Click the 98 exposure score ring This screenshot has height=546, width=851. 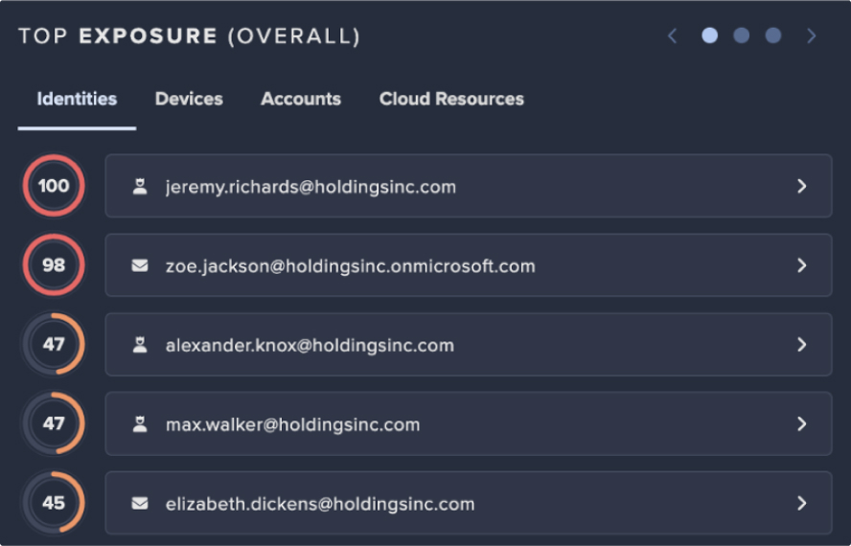click(54, 265)
